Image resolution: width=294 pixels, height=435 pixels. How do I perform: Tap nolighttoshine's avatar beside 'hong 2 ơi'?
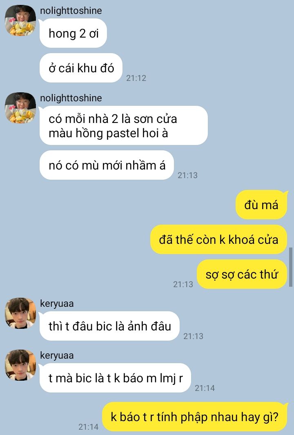(20, 20)
